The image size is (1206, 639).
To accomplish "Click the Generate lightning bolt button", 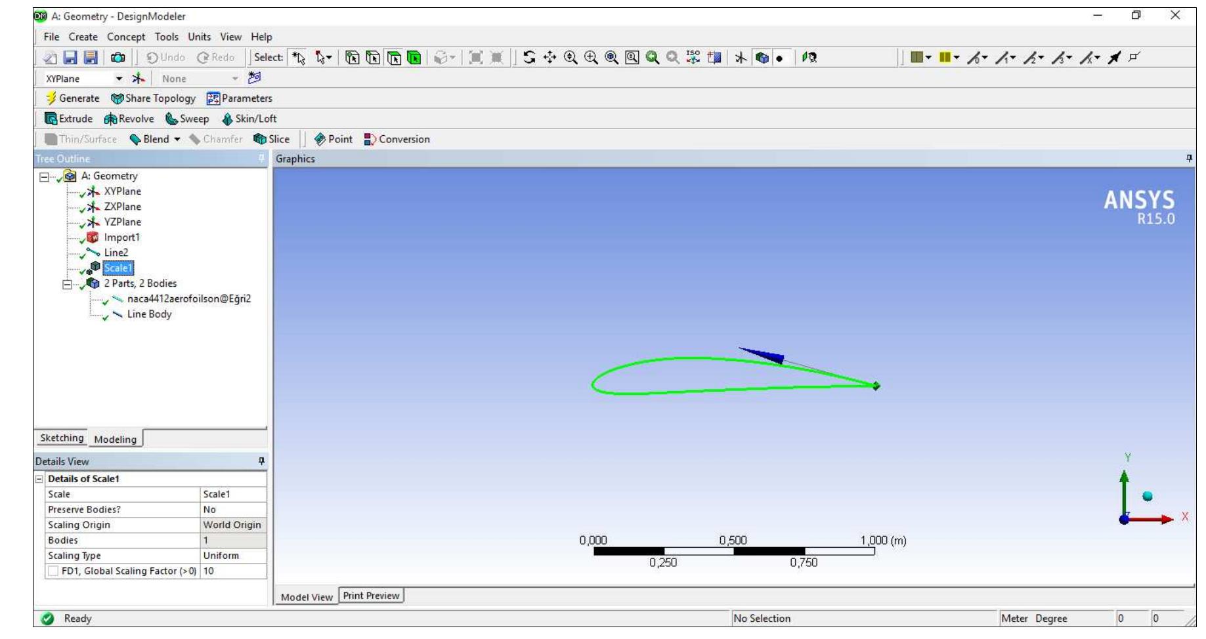I will click(x=72, y=98).
